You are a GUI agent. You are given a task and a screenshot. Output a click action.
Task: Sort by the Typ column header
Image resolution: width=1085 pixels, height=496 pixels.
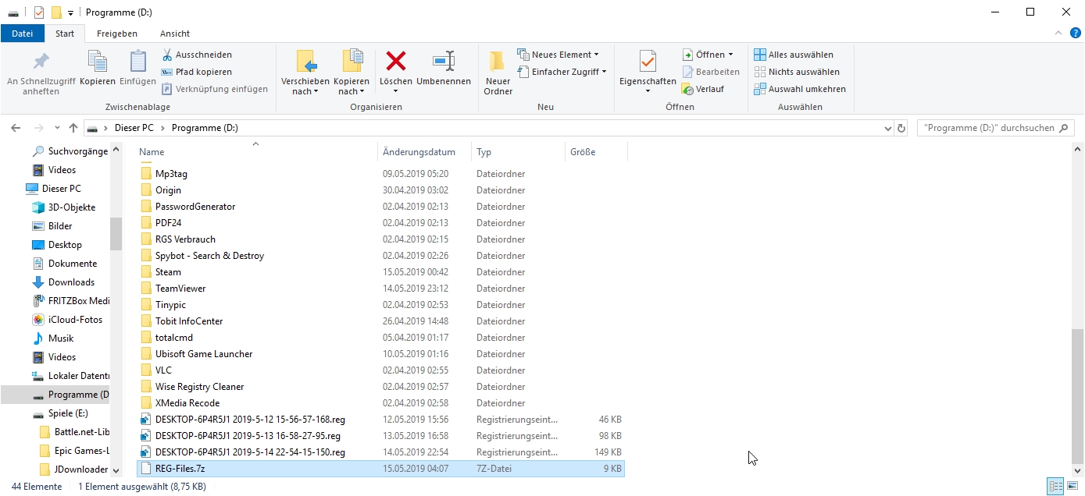click(518, 152)
